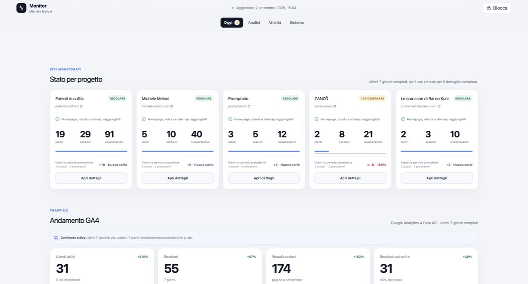Screen dimensions: 528x284
Task: Click Apri dettagli on the ZANZŌ card
Action: pyautogui.click(x=350, y=178)
